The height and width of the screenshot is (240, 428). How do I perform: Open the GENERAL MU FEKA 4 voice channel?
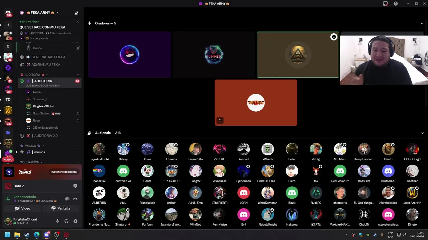coord(48,57)
